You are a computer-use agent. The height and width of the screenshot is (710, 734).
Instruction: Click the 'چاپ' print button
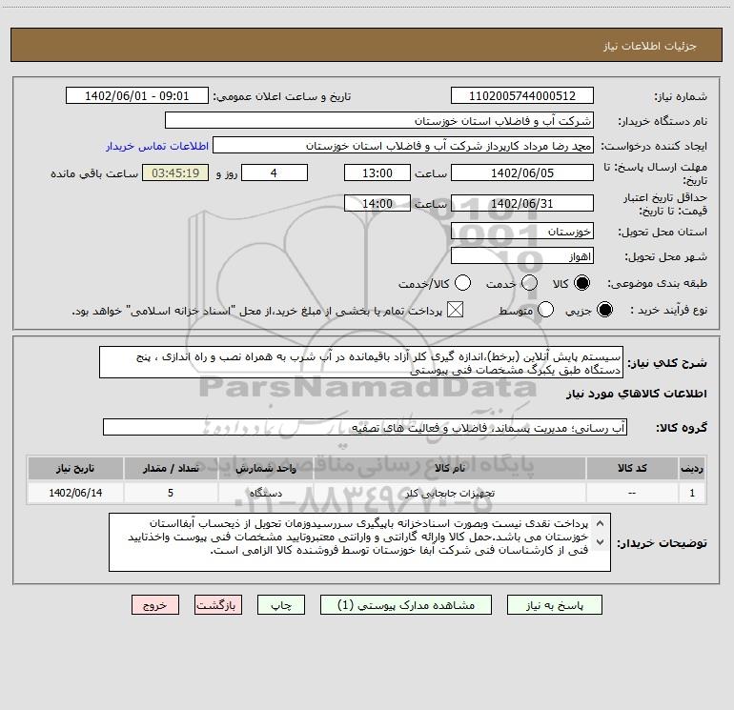tap(281, 605)
